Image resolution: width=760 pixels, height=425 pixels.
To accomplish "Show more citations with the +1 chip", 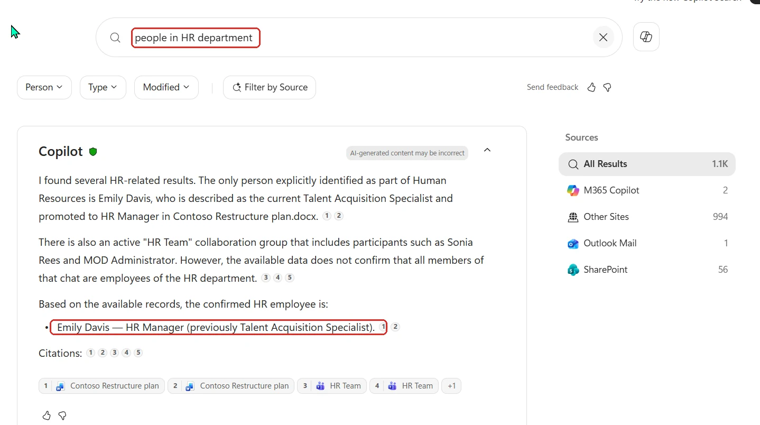I will (451, 386).
